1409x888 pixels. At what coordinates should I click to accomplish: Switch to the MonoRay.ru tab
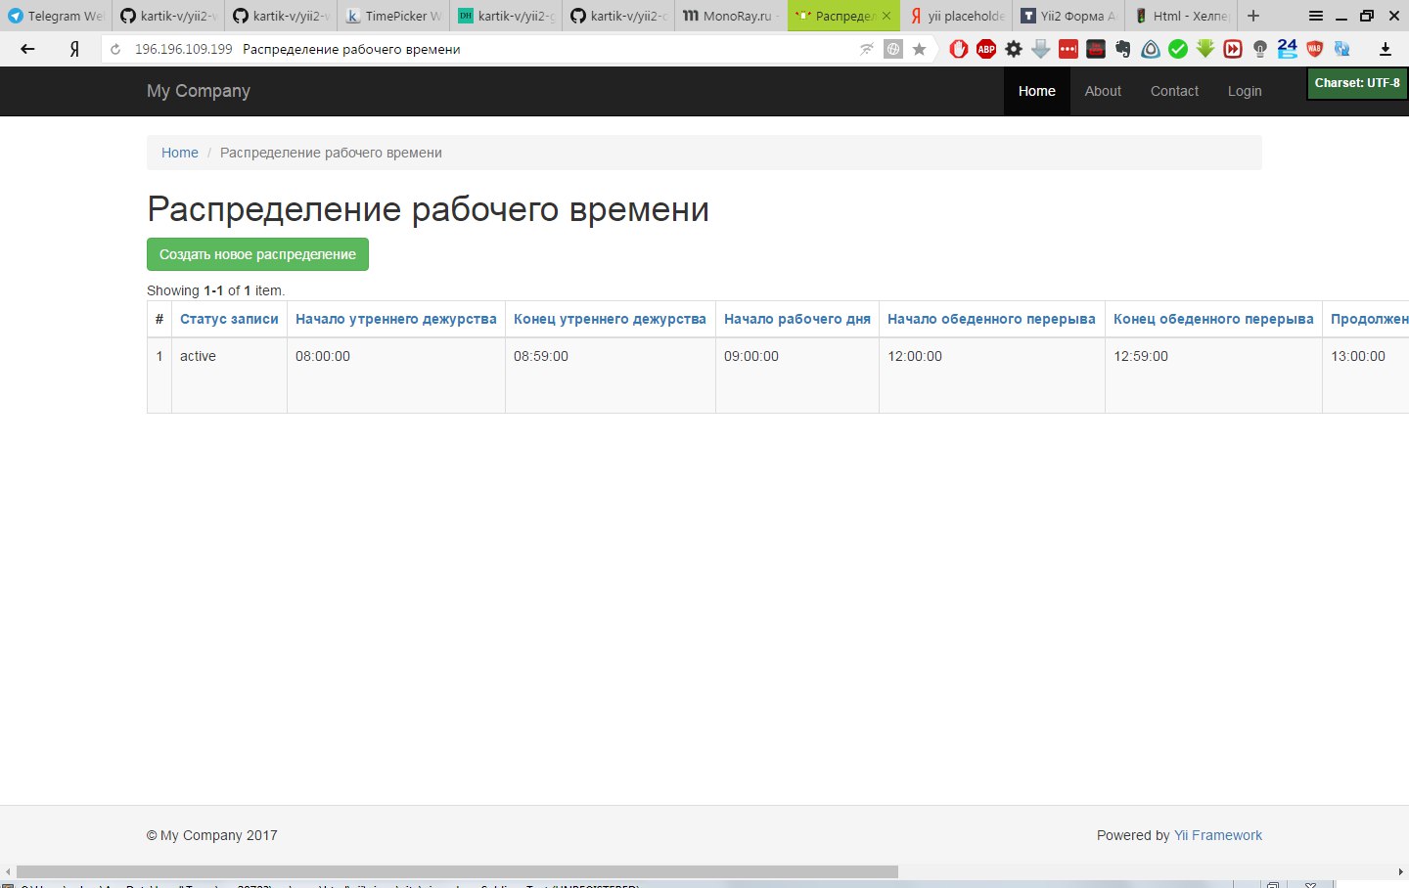[x=731, y=16]
